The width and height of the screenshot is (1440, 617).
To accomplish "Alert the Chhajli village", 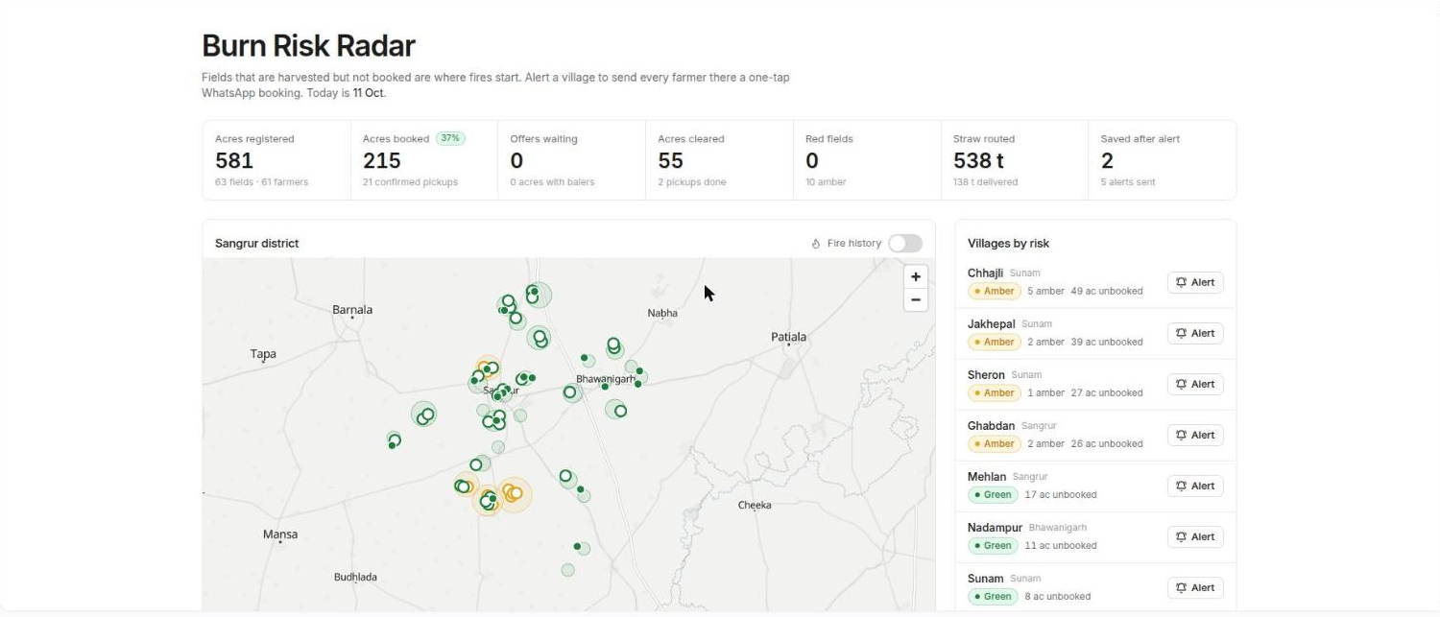I will [x=1195, y=282].
